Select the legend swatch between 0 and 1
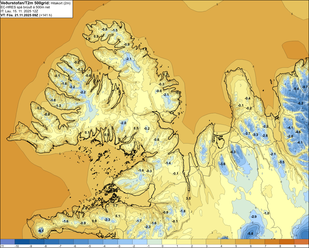This screenshot has width=309, height=248. pos(169,242)
